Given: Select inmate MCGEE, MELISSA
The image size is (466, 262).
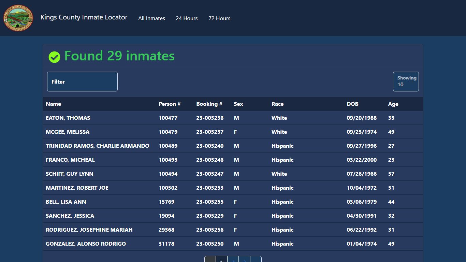Looking at the screenshot, I should tap(68, 132).
